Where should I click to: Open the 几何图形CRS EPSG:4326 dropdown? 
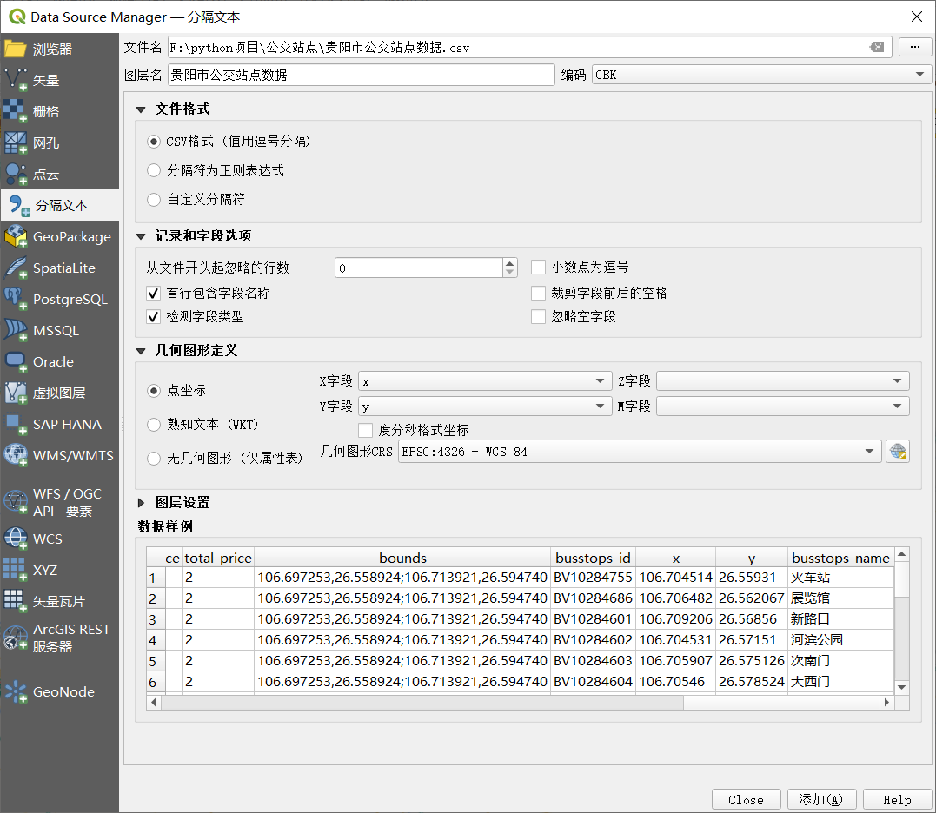640,452
